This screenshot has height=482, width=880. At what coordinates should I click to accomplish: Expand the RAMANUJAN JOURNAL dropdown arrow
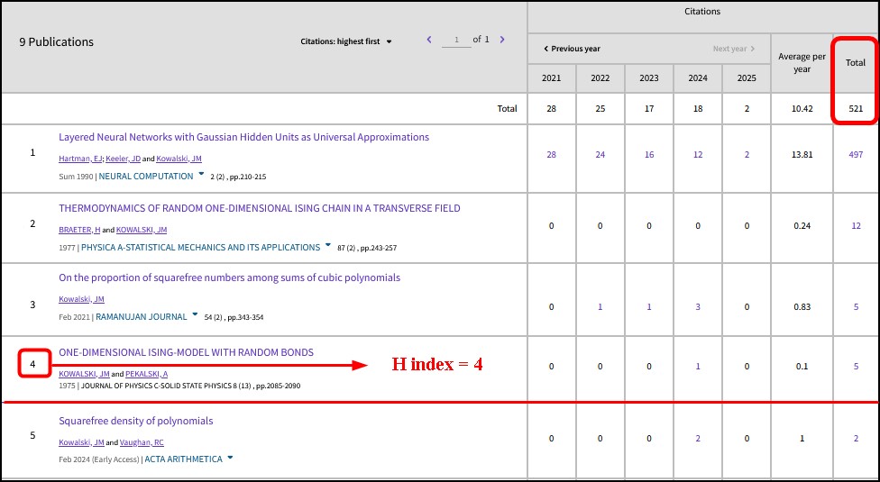click(x=196, y=315)
